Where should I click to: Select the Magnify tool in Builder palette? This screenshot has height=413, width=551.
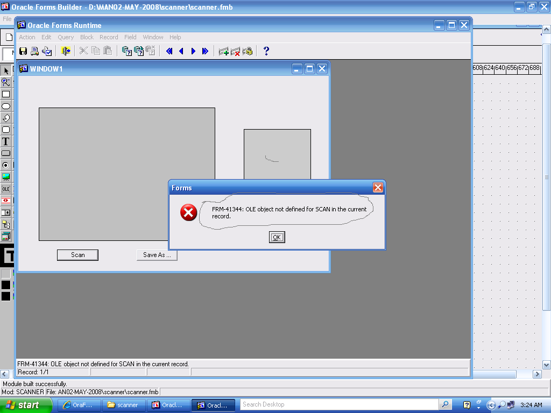pyautogui.click(x=6, y=82)
